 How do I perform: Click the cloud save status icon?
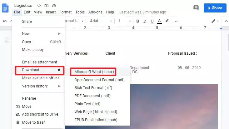[x=54, y=6]
